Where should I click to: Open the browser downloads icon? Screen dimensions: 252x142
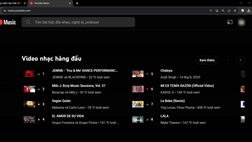point(249,10)
